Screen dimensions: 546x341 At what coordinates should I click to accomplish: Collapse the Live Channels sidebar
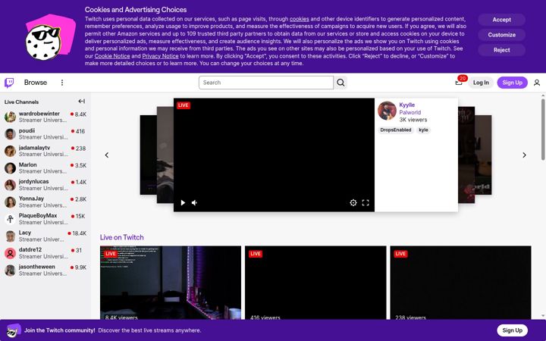[81, 102]
